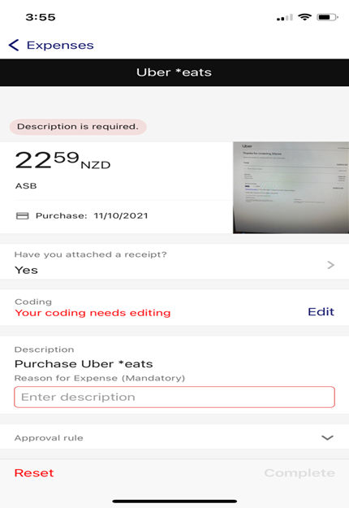
Task: Tap the 'Description is required' alert
Action: (78, 127)
